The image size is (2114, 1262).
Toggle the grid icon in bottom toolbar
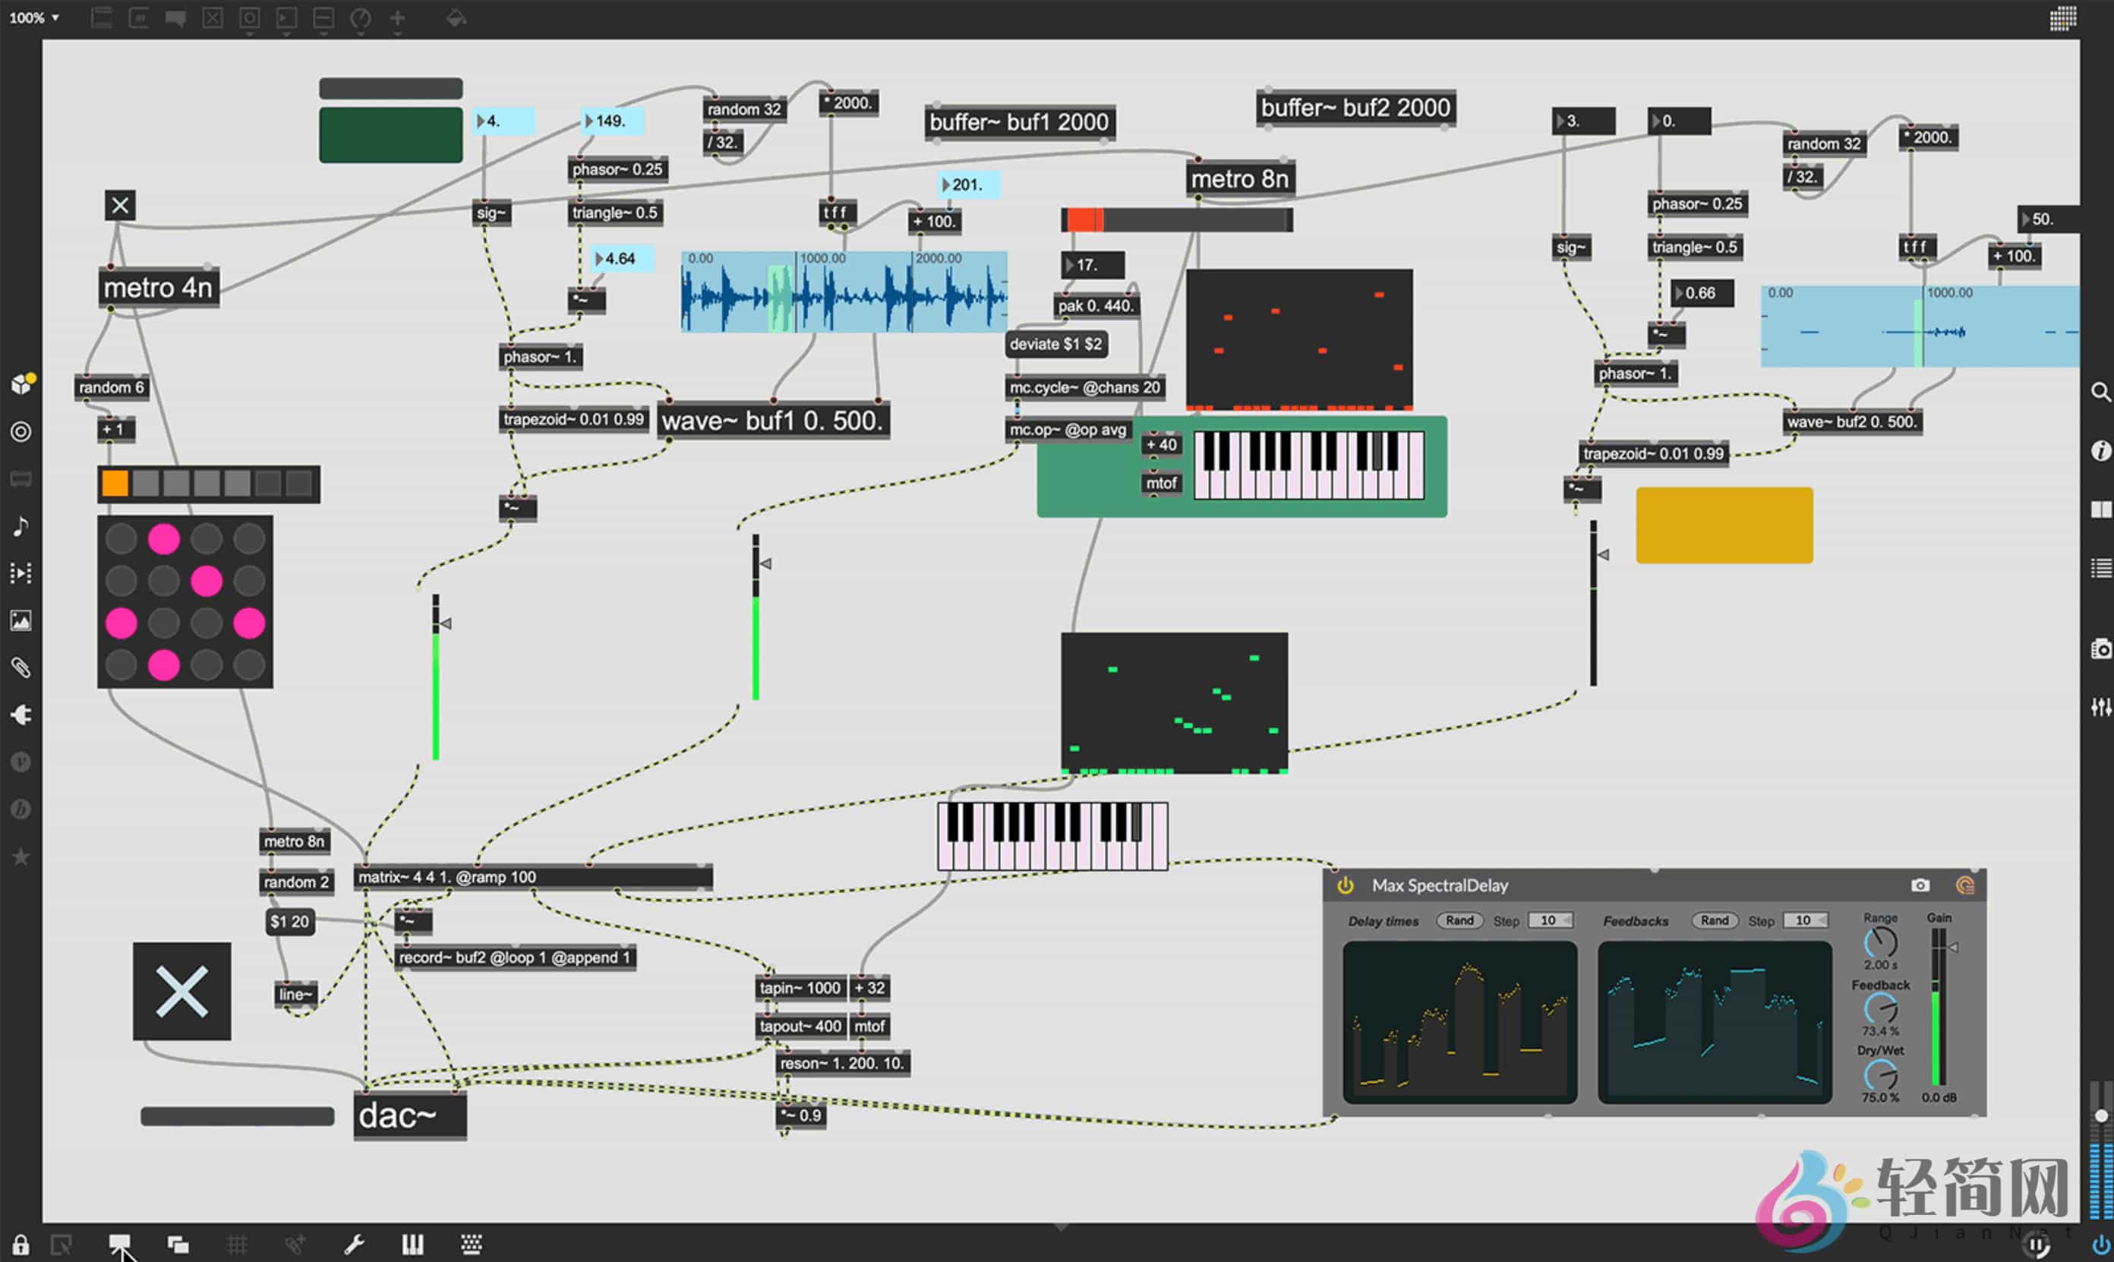(237, 1245)
